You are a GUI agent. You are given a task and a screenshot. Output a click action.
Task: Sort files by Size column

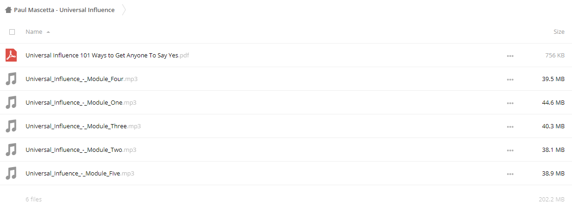click(x=559, y=32)
